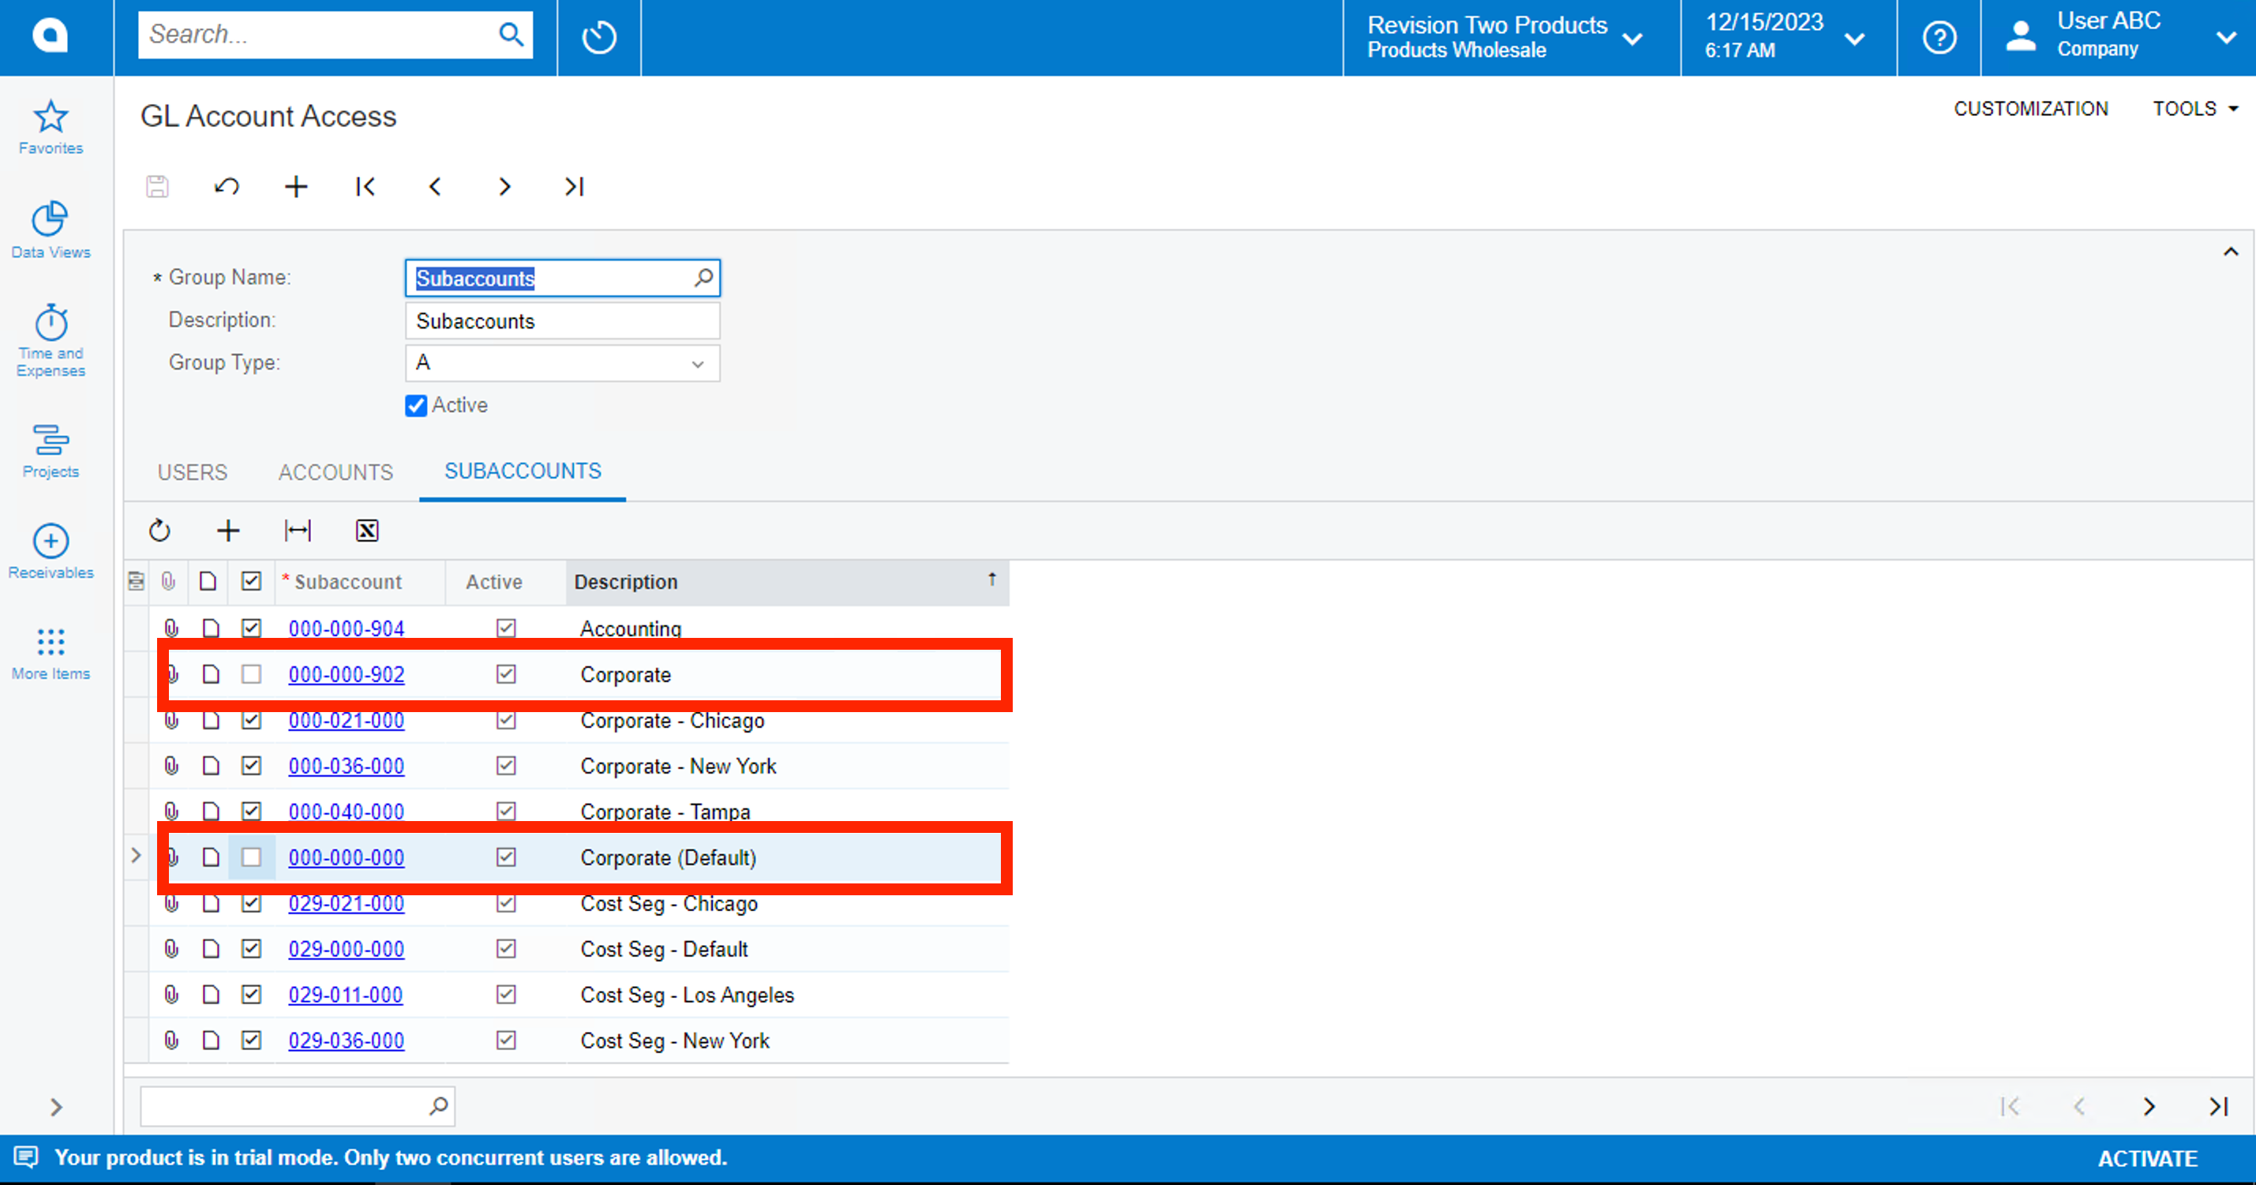Uncheck included box for 000-036-000

[251, 766]
